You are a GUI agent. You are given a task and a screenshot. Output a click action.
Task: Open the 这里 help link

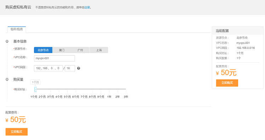click(87, 7)
